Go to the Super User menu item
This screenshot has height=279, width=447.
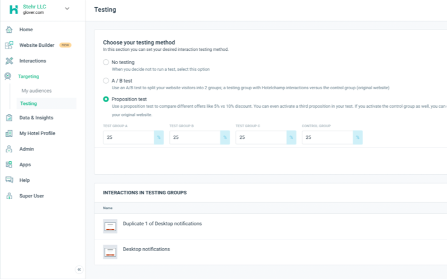click(x=31, y=196)
